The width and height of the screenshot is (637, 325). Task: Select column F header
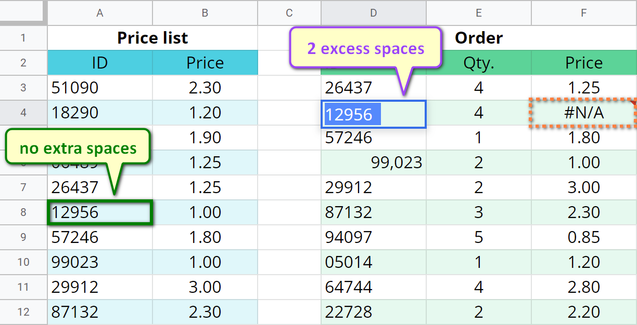click(583, 13)
